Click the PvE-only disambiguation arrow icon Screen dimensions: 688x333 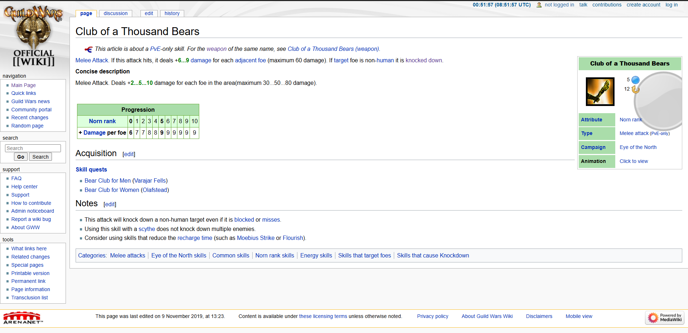click(89, 49)
